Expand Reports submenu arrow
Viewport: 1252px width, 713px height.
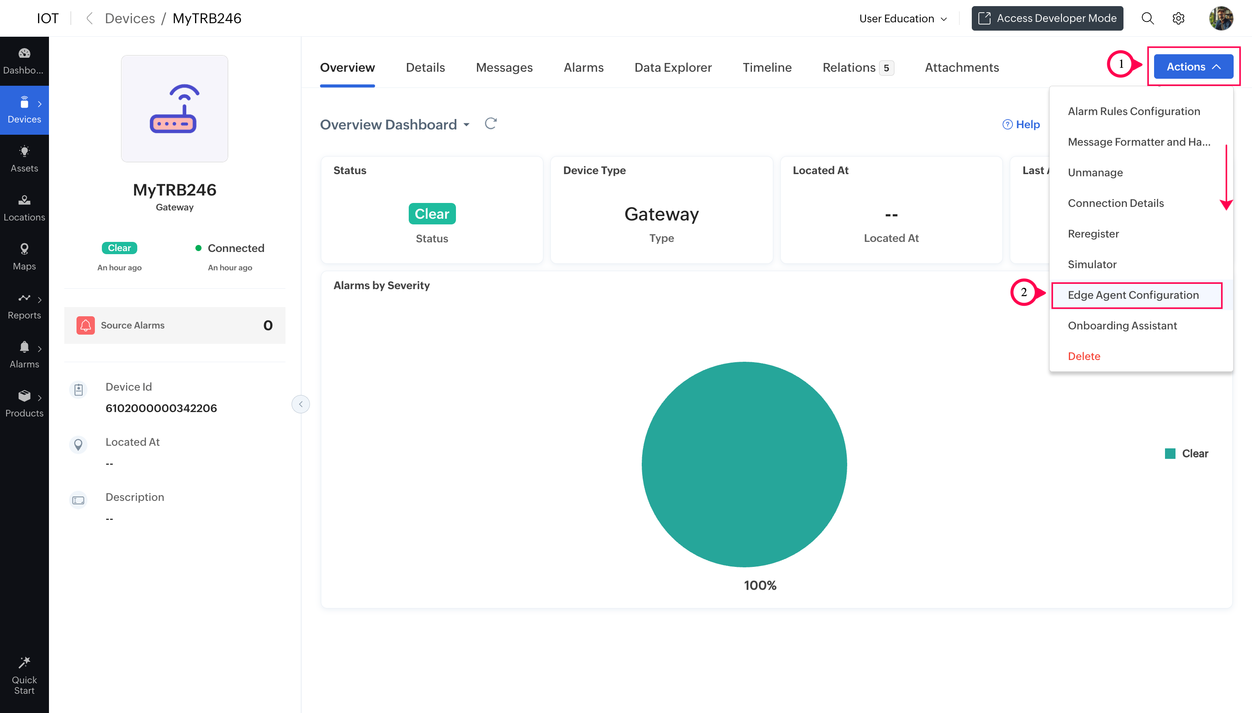[40, 300]
